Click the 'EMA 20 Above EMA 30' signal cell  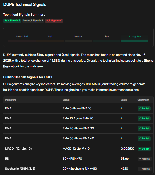[78, 128]
